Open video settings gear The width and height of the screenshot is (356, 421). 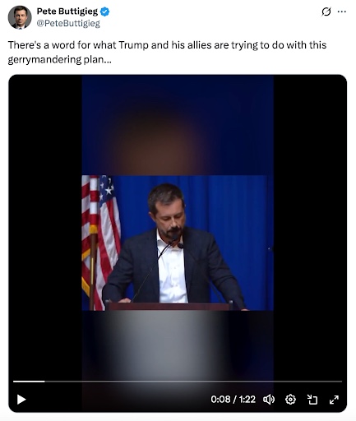tap(290, 400)
